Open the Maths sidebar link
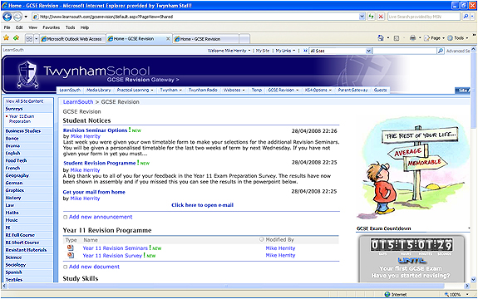This screenshot has height=299, width=478. 12,213
